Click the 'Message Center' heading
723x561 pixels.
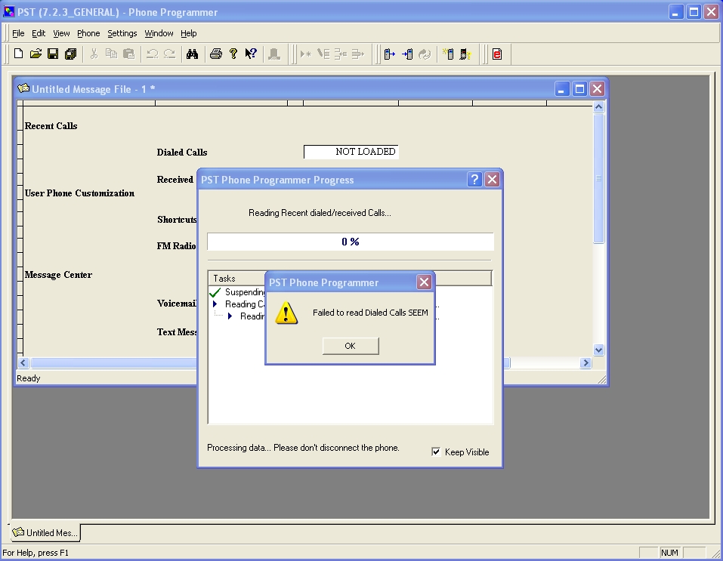pos(59,275)
